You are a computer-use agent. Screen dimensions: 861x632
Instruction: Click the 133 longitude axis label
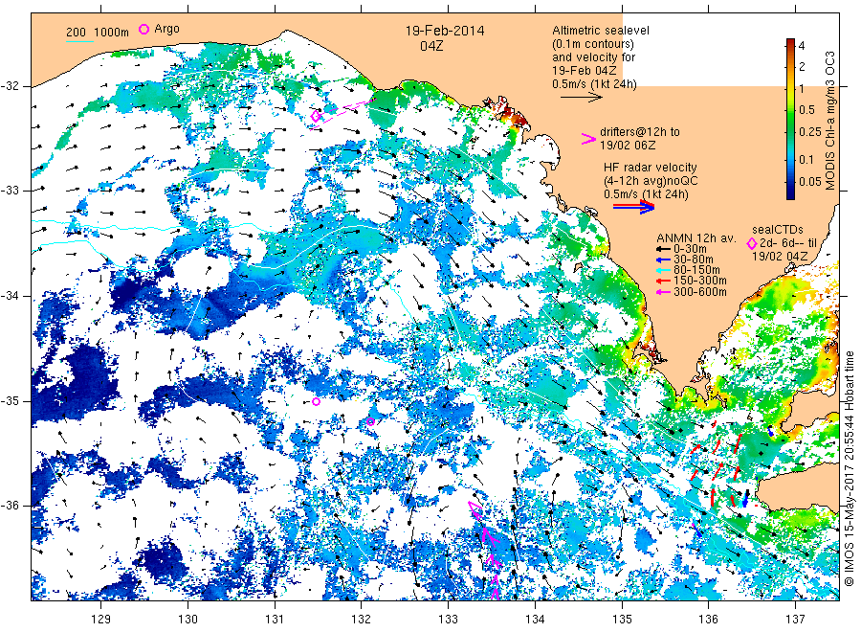click(448, 620)
